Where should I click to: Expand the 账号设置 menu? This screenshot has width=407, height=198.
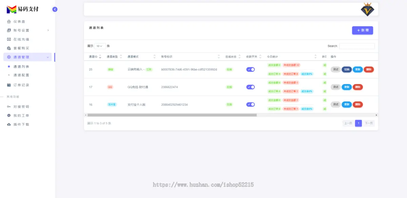27,30
